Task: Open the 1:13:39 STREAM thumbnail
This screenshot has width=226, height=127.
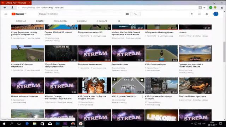Action: pos(28,85)
